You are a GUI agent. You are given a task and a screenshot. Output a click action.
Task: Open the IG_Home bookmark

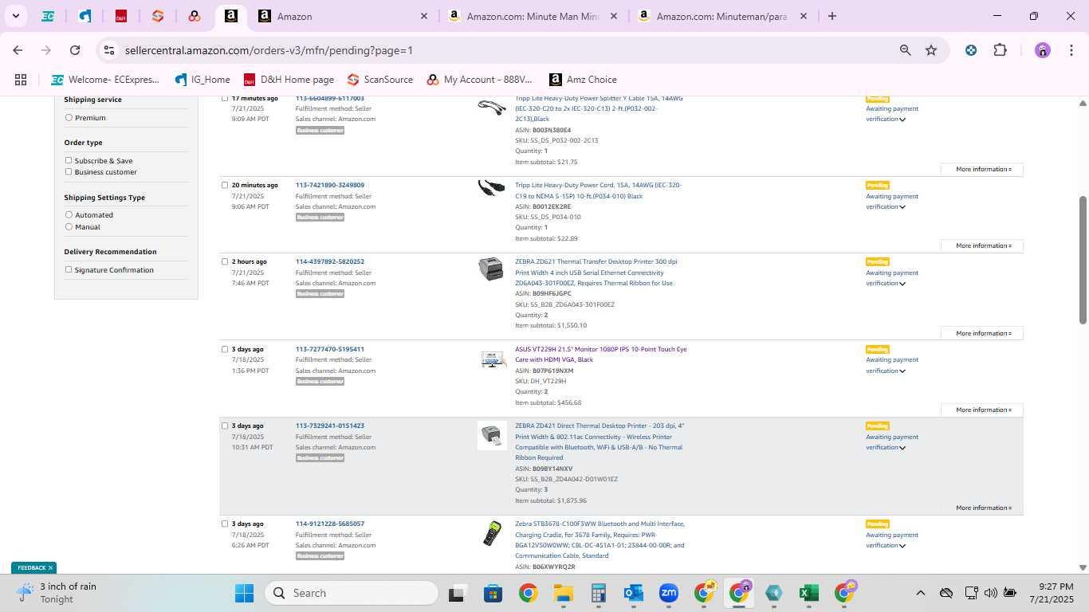(x=202, y=80)
